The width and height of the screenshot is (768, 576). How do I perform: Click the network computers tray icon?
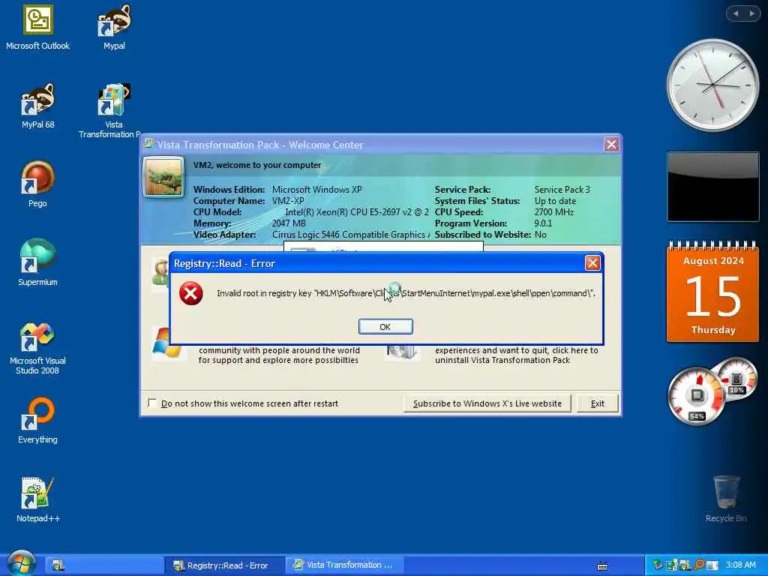click(671, 565)
